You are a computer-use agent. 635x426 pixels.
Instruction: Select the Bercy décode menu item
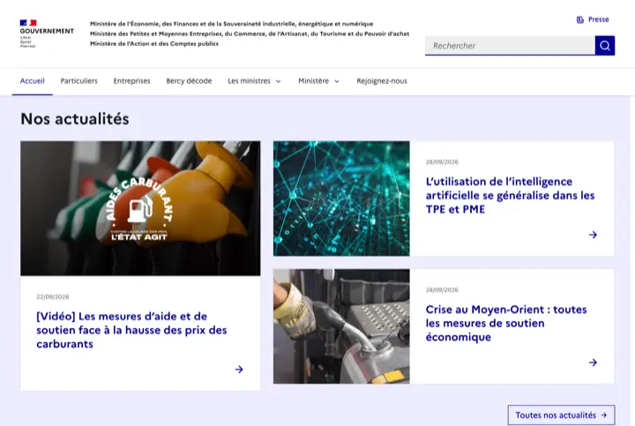click(x=189, y=81)
